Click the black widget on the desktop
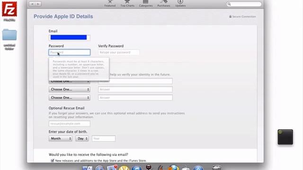The image size is (303, 170). pyautogui.click(x=285, y=137)
